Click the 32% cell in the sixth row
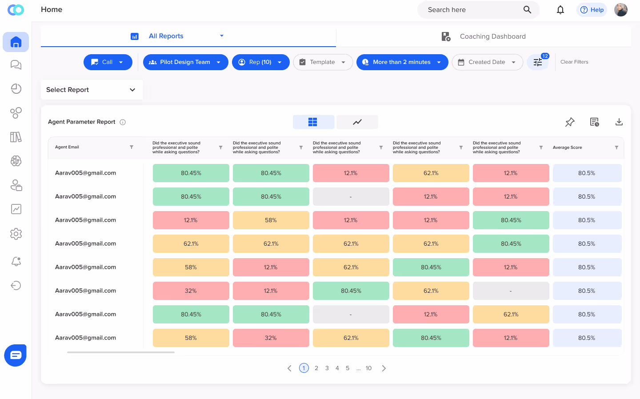This screenshot has width=640, height=399. pyautogui.click(x=191, y=291)
